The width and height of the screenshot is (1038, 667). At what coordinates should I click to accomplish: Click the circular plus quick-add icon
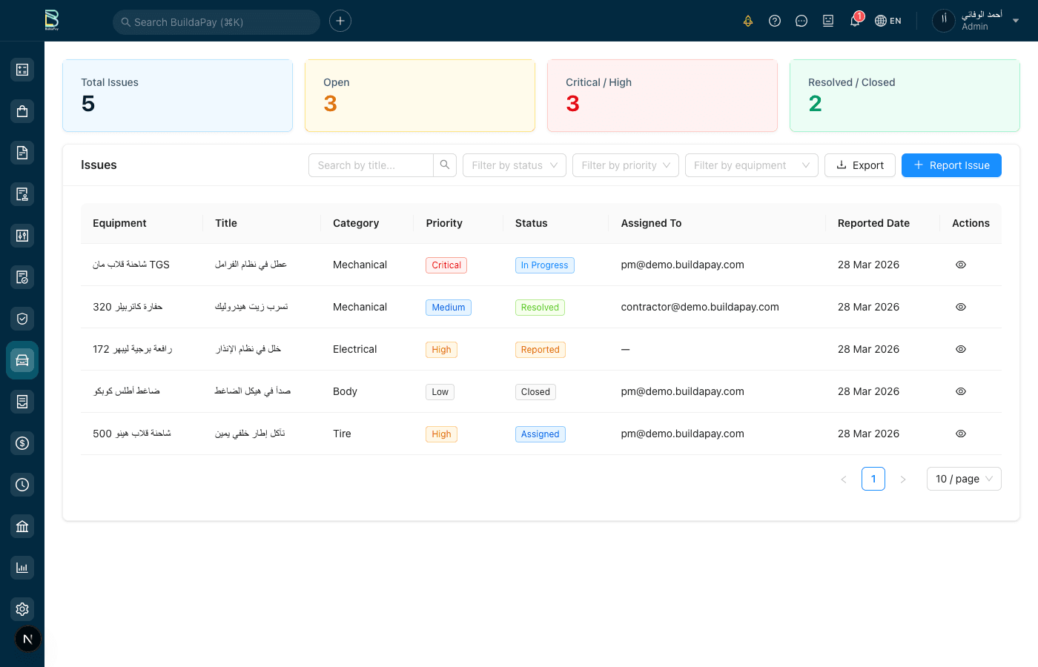[x=340, y=21]
